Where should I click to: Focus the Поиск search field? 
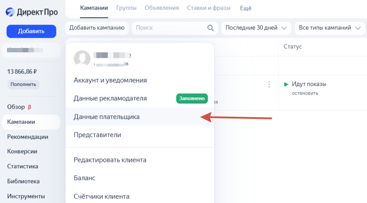(x=169, y=28)
